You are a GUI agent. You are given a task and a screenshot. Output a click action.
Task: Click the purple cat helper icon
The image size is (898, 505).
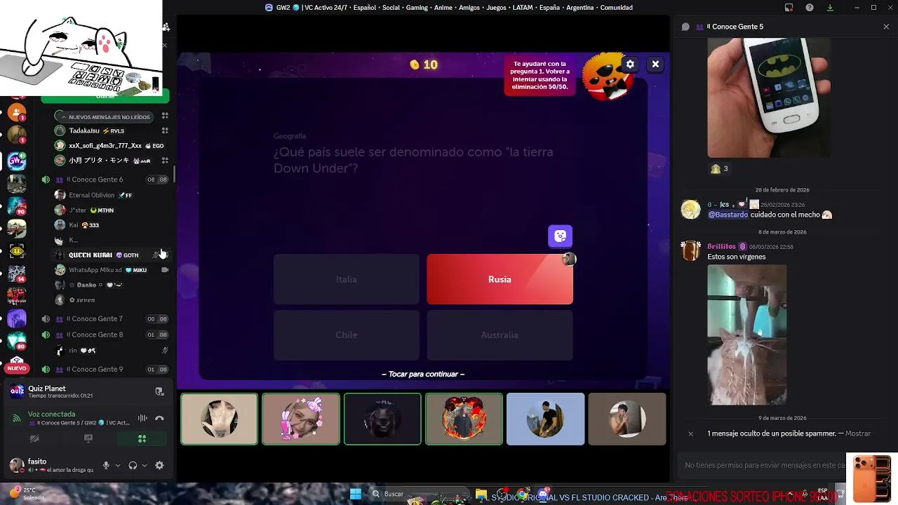tap(560, 236)
